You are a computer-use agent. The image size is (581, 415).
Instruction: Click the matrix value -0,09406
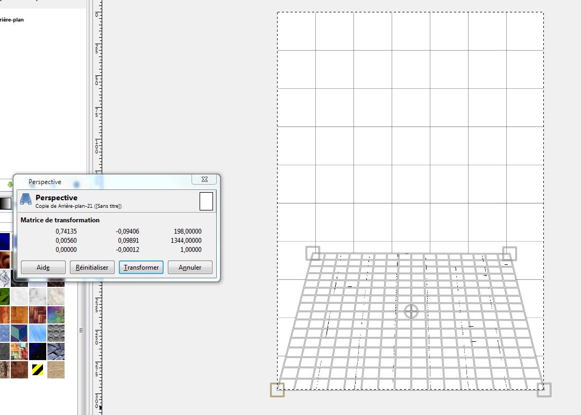(x=127, y=231)
